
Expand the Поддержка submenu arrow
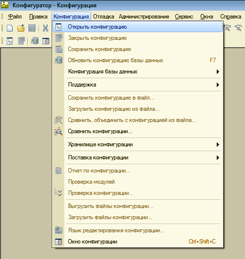click(x=218, y=85)
